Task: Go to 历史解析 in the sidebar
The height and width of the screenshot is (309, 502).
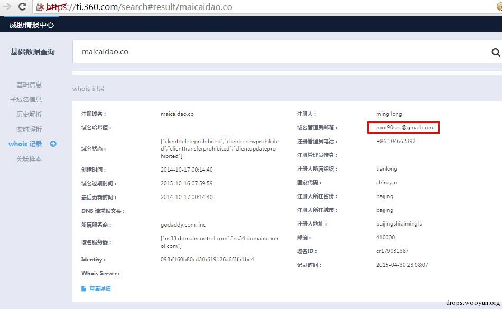Action: [29, 114]
